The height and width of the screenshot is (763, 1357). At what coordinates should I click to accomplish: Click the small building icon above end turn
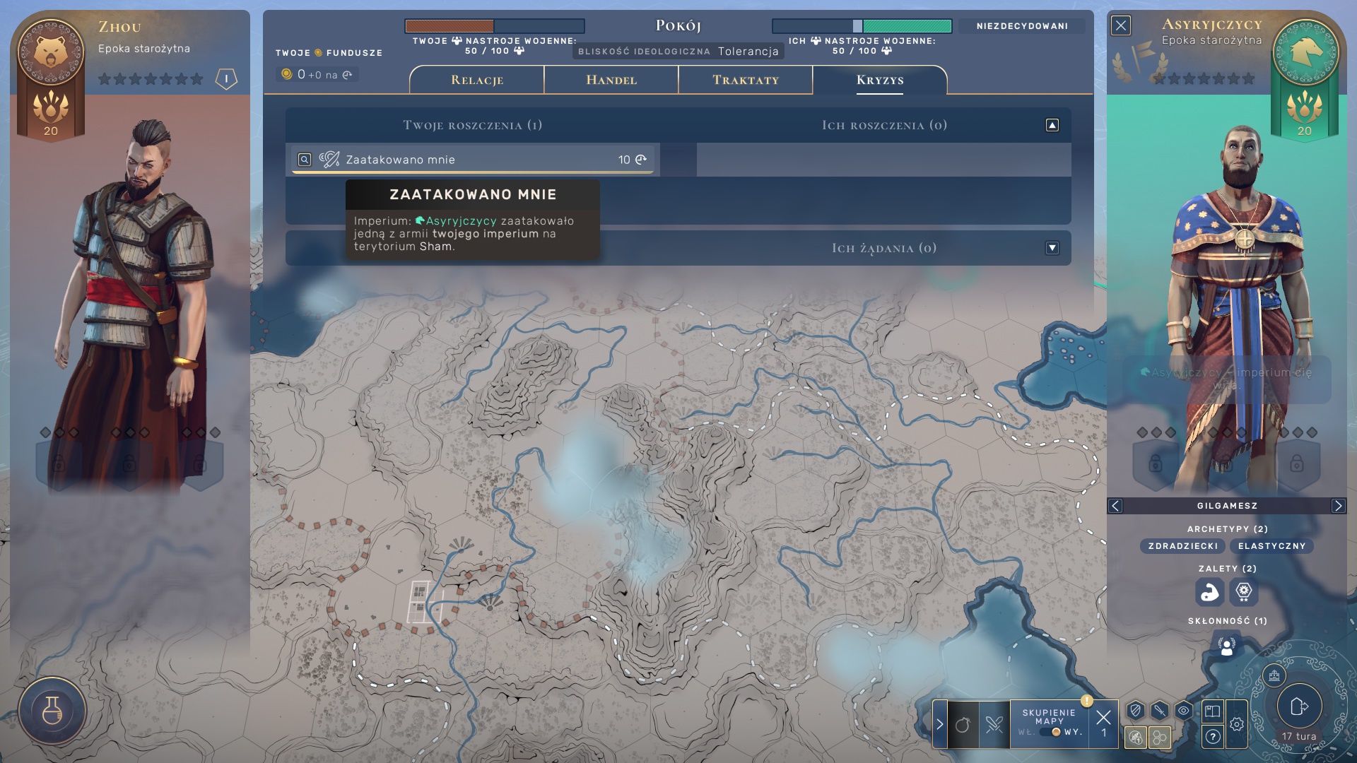[x=1274, y=676]
